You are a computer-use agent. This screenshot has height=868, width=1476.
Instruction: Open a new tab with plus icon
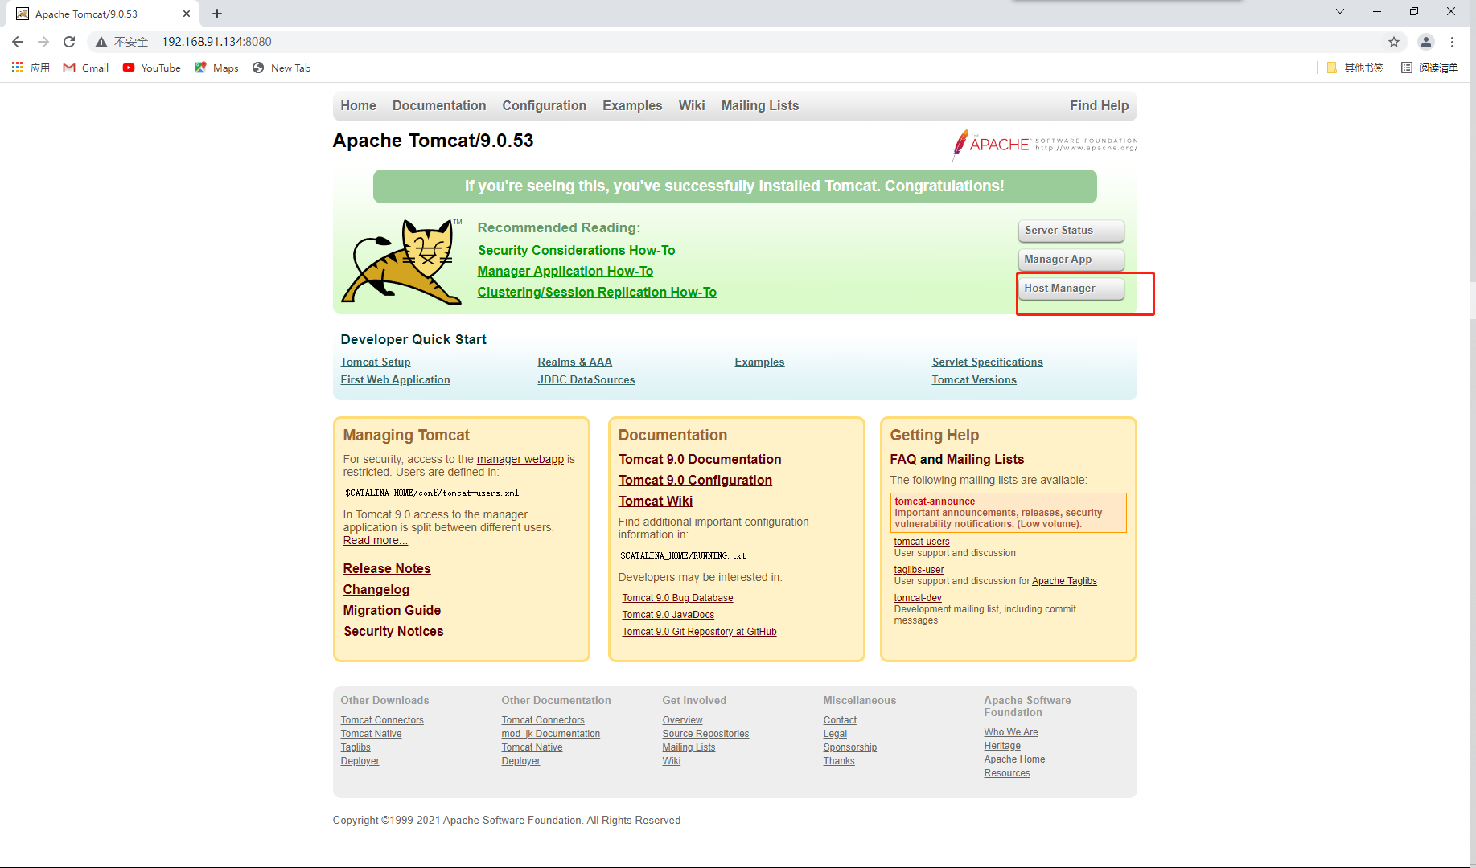[217, 14]
